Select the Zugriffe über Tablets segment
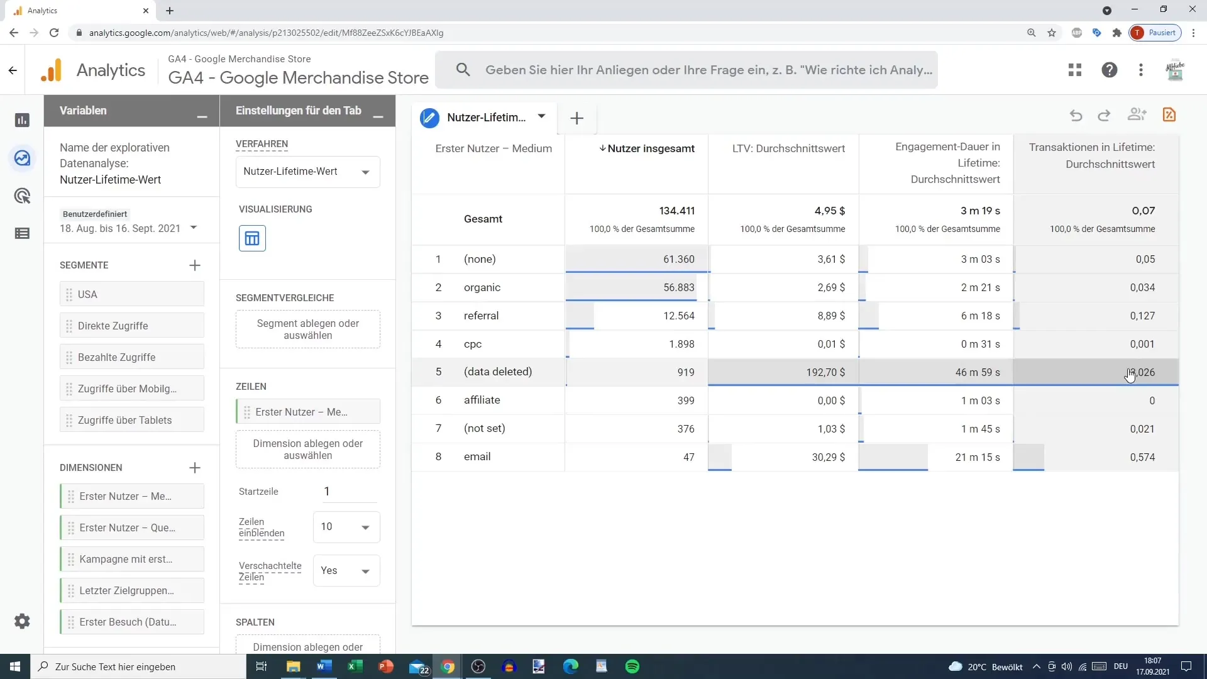Viewport: 1207px width, 679px height. click(x=132, y=420)
